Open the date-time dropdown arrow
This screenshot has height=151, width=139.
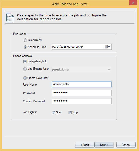point(109,47)
